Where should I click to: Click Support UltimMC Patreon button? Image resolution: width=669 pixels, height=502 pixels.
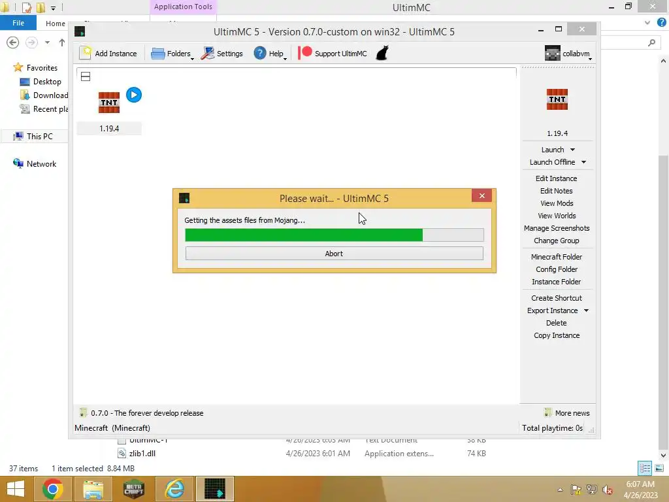(333, 54)
